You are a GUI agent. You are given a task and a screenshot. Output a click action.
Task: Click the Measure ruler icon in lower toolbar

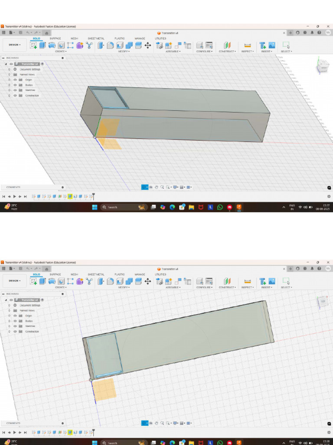coord(248,281)
